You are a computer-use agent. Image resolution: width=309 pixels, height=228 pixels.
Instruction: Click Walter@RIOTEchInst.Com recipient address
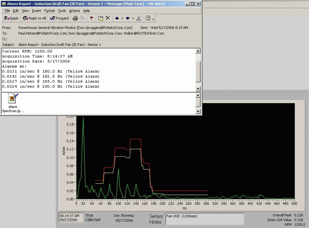(144, 34)
